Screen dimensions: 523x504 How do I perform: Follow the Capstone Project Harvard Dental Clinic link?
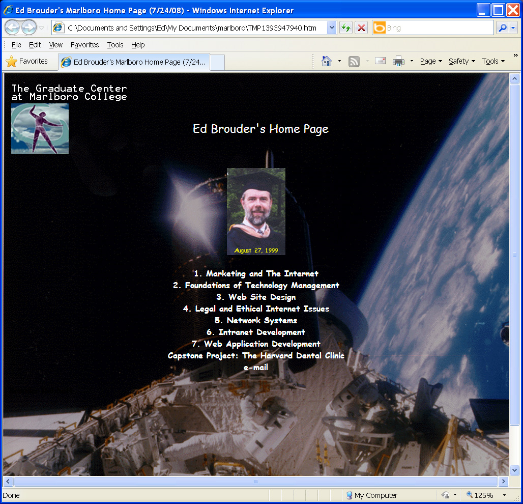pos(256,356)
